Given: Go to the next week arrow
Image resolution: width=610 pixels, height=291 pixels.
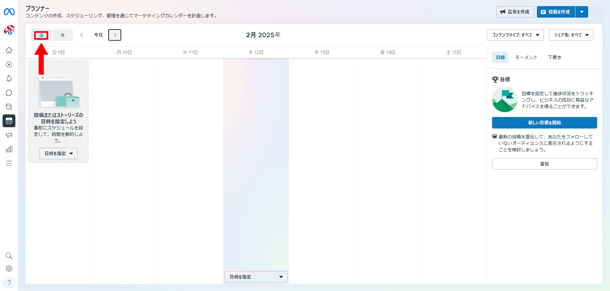Looking at the screenshot, I should 115,35.
